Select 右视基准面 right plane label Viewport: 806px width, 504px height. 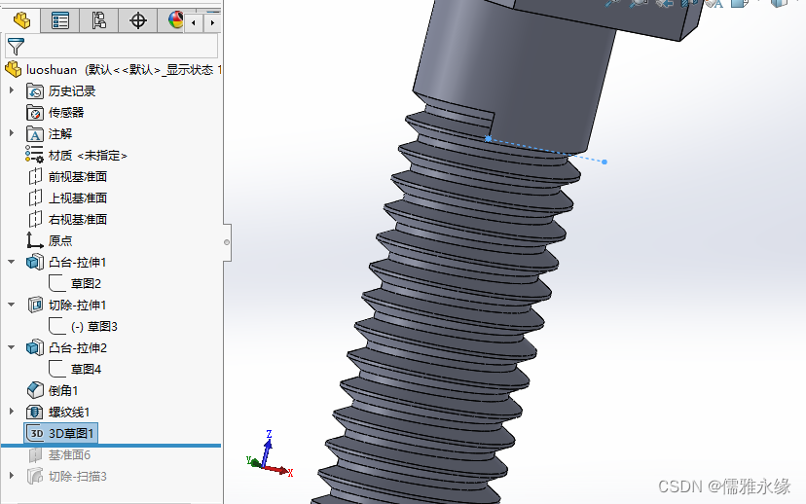pyautogui.click(x=78, y=219)
